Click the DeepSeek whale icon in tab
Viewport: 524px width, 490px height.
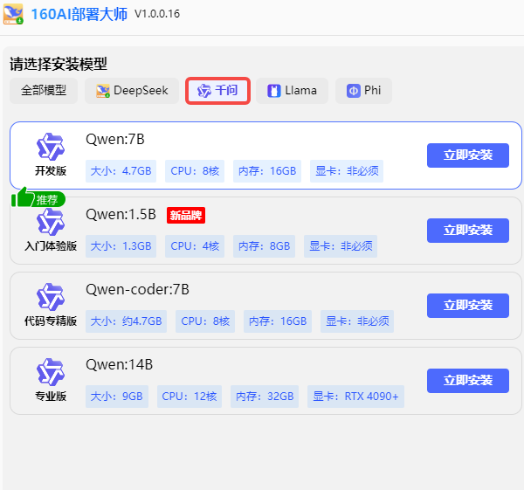tap(103, 91)
